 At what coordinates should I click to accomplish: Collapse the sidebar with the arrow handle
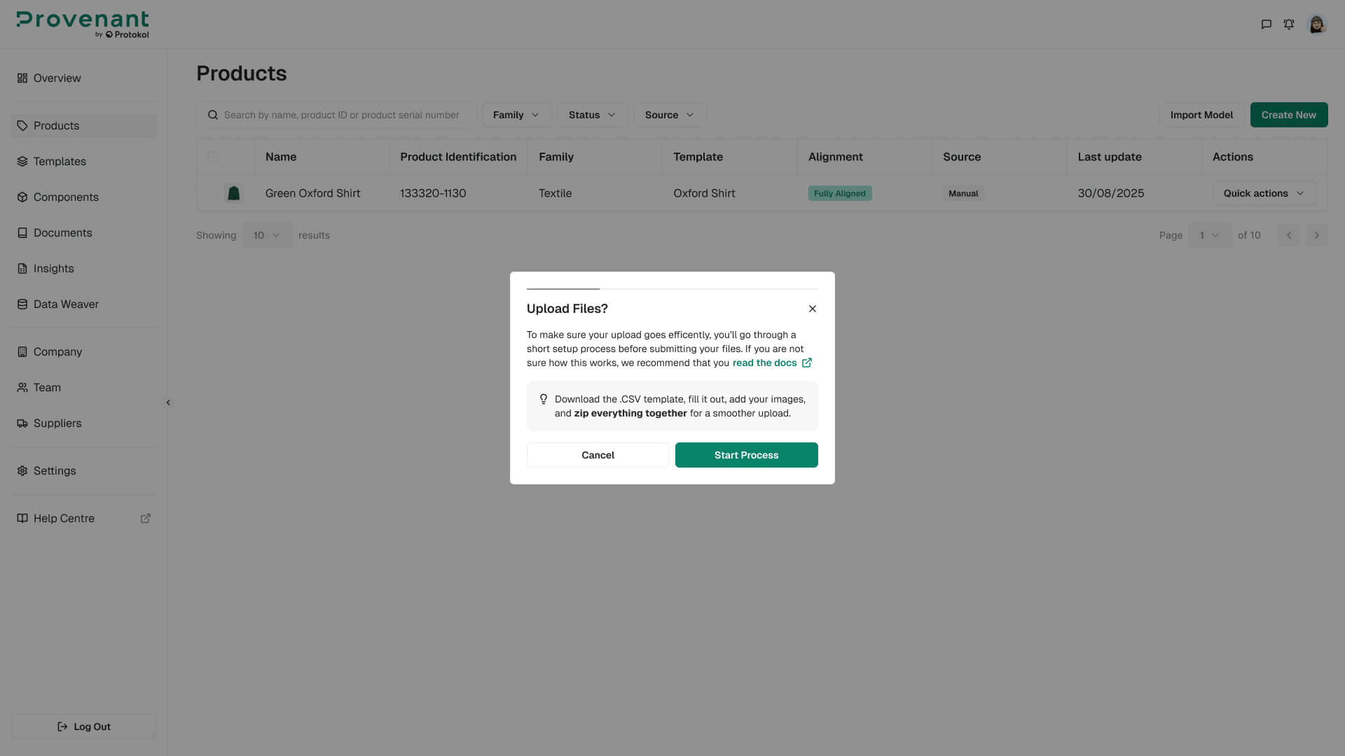[168, 402]
